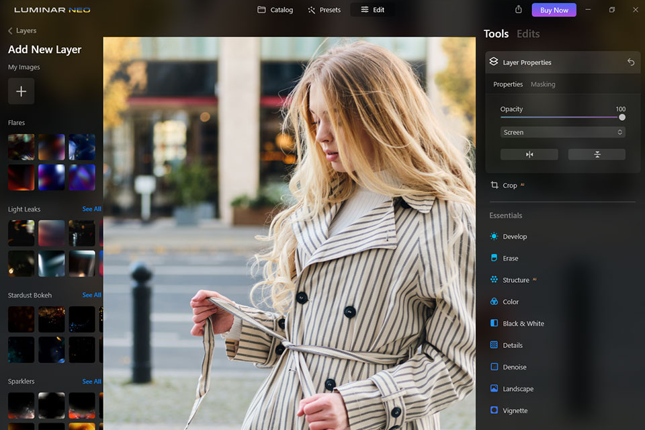Click the Layer Properties stack icon
The height and width of the screenshot is (430, 645).
coord(494,62)
